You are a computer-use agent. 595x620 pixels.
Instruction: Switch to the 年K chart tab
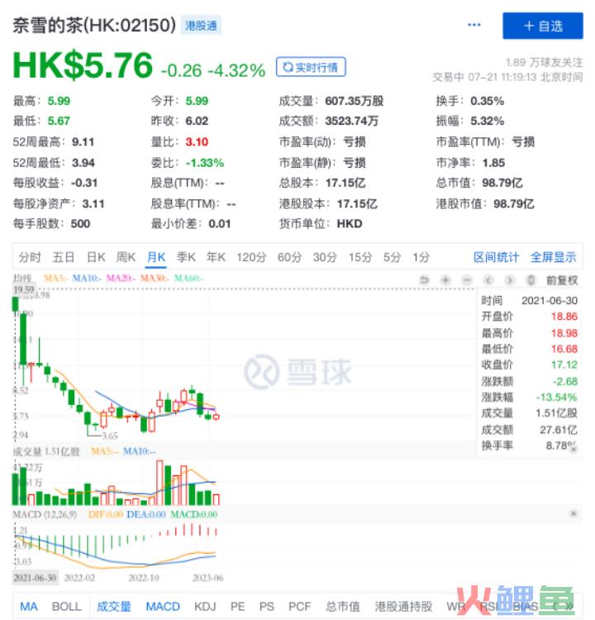pyautogui.click(x=216, y=257)
